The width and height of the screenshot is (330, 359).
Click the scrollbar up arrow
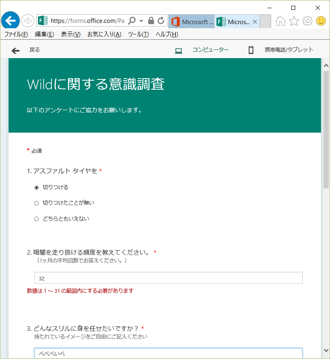point(326,66)
